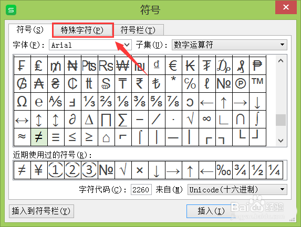
Task: Pick the increment delta symbol
Action: pyautogui.click(x=89, y=120)
